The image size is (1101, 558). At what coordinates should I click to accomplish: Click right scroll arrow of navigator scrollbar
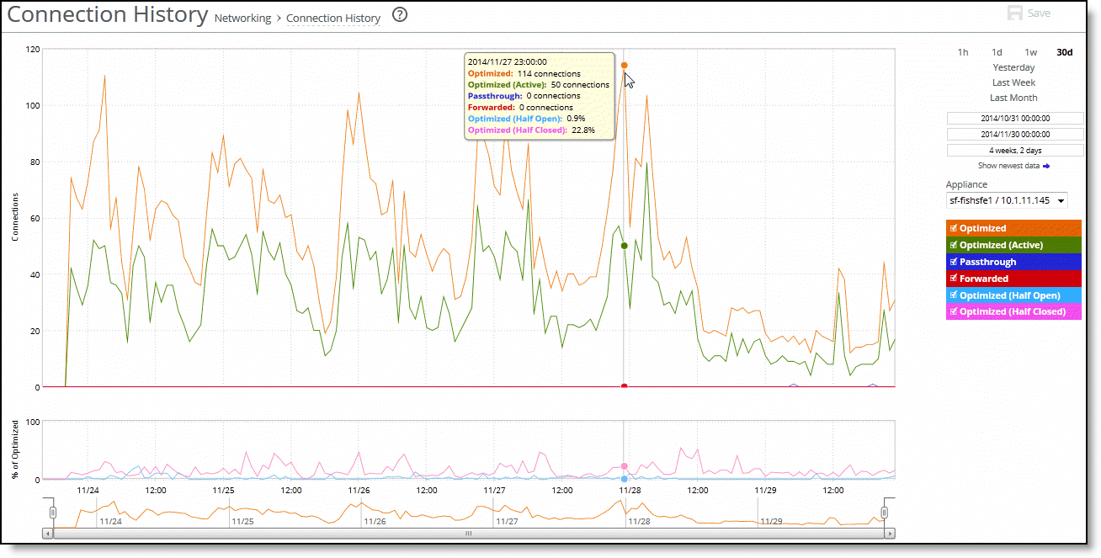(x=890, y=534)
